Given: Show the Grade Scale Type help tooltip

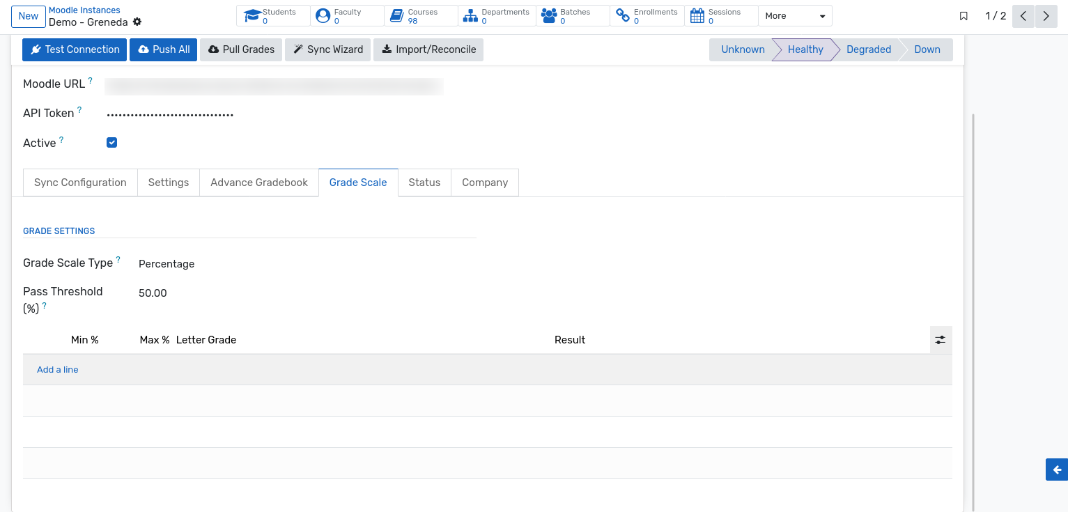Looking at the screenshot, I should coord(118,260).
